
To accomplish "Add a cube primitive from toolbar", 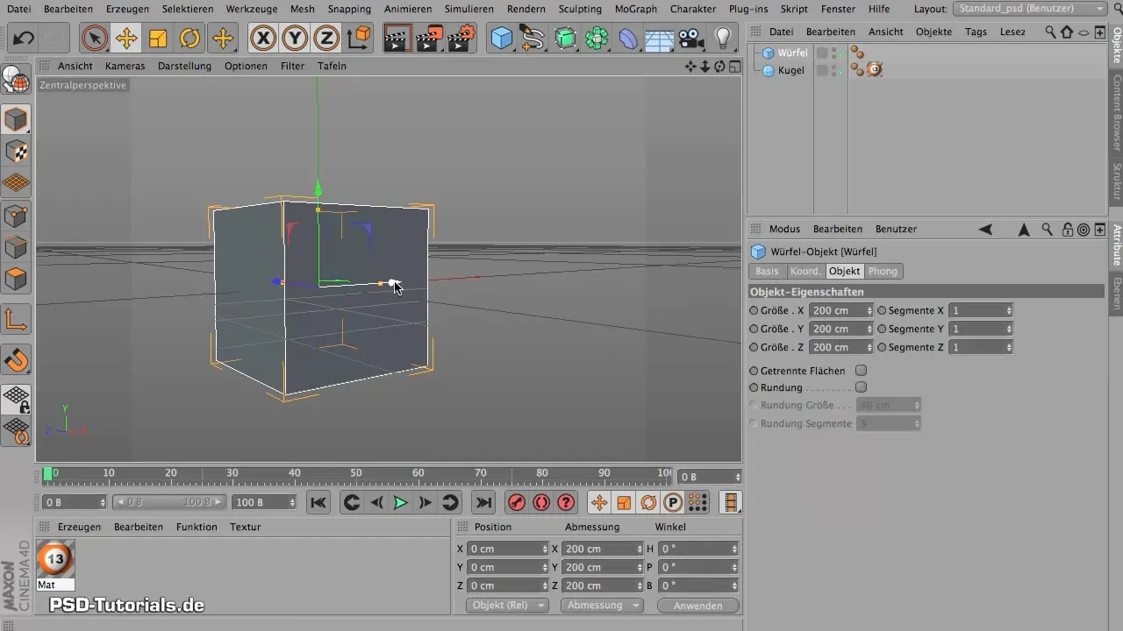I will pyautogui.click(x=501, y=39).
